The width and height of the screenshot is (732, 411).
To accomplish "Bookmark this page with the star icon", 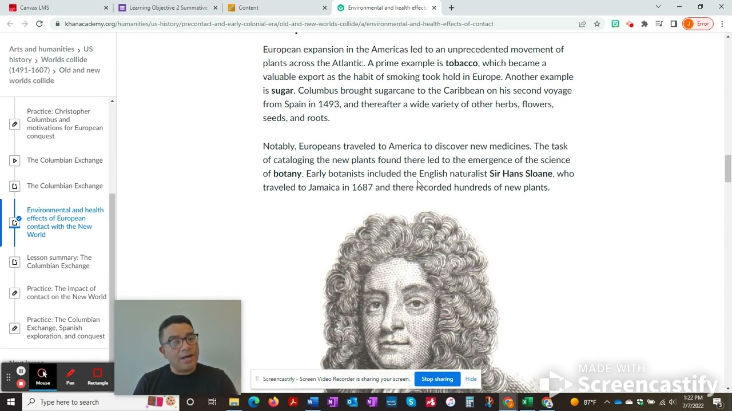I will click(596, 23).
